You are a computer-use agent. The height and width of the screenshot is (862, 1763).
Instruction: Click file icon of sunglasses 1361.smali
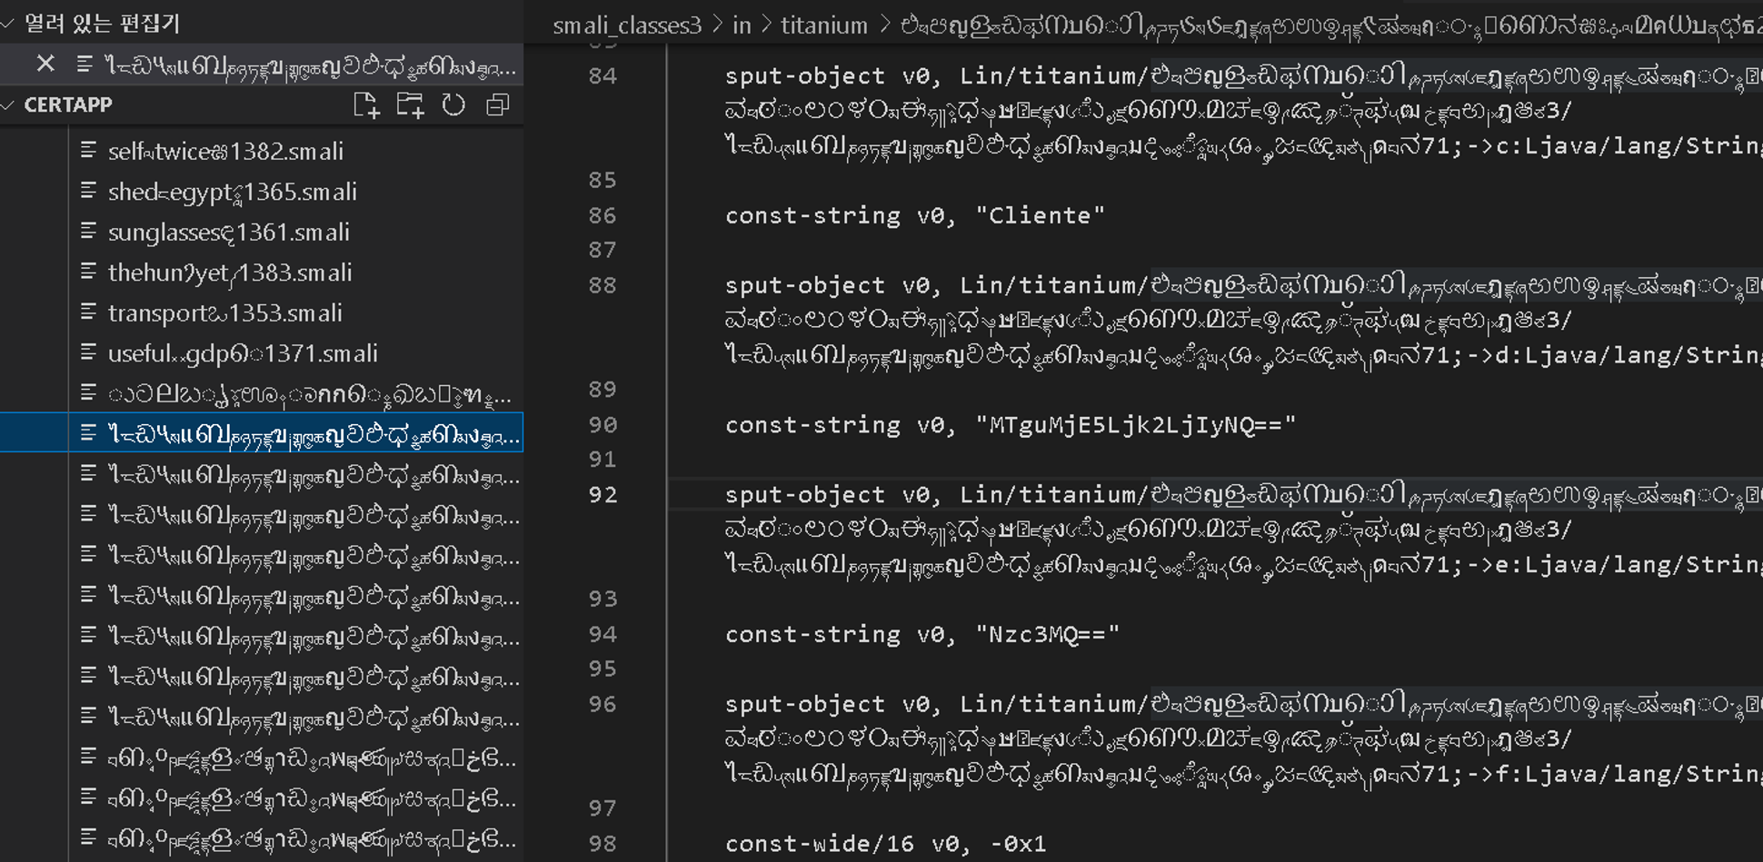(88, 232)
